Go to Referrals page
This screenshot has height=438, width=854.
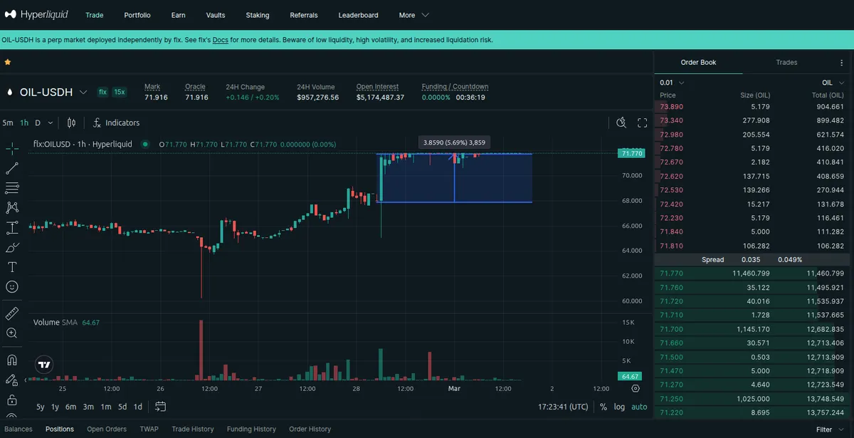pos(304,15)
